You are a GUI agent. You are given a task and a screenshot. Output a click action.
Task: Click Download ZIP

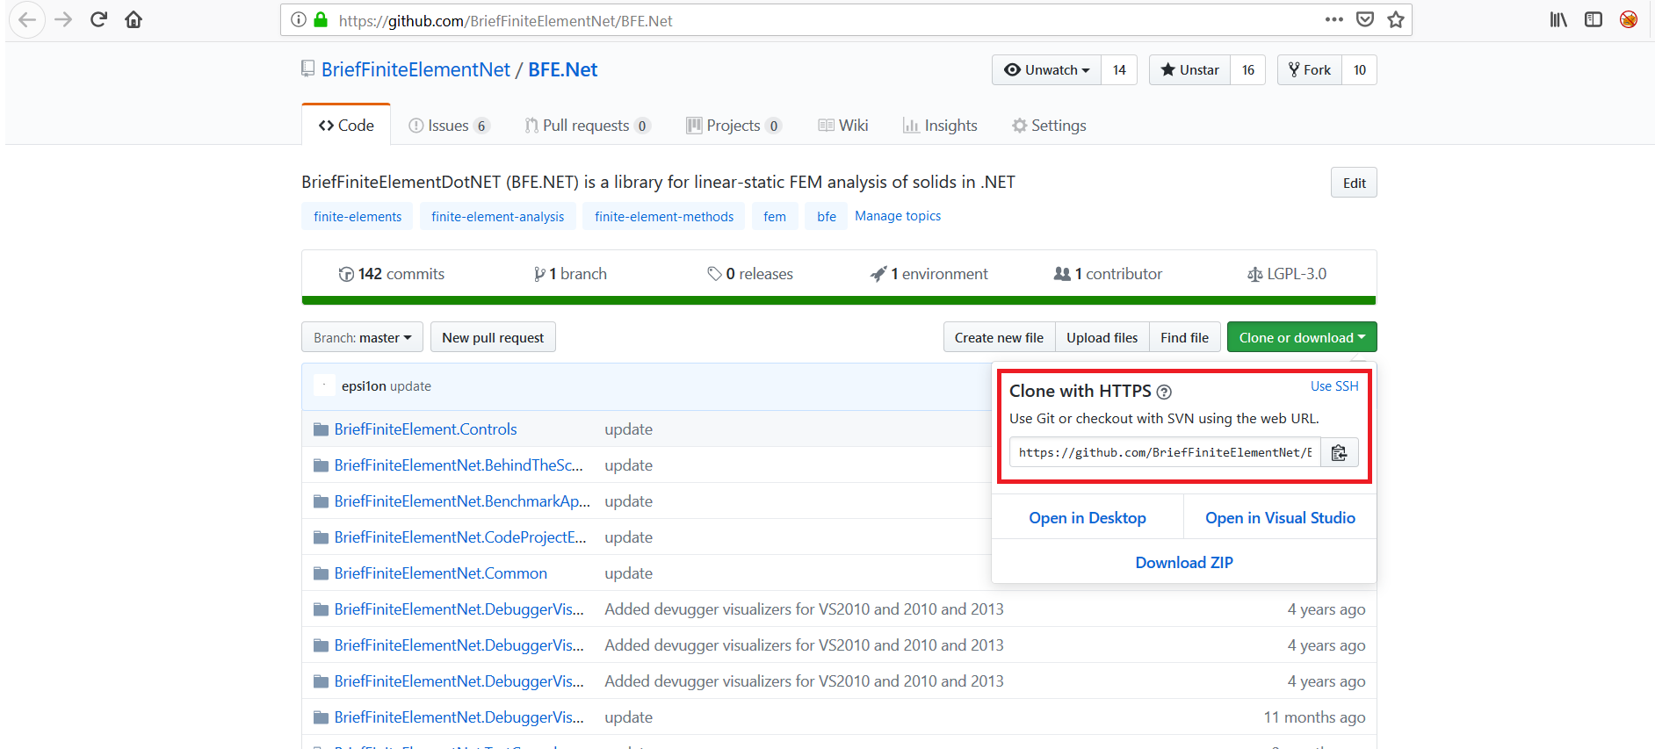pyautogui.click(x=1184, y=563)
